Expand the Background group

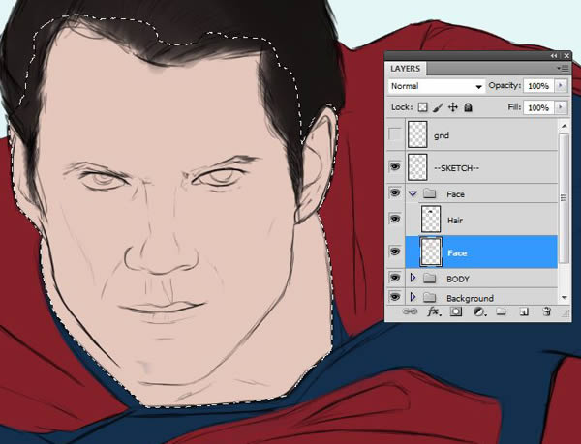click(x=413, y=297)
